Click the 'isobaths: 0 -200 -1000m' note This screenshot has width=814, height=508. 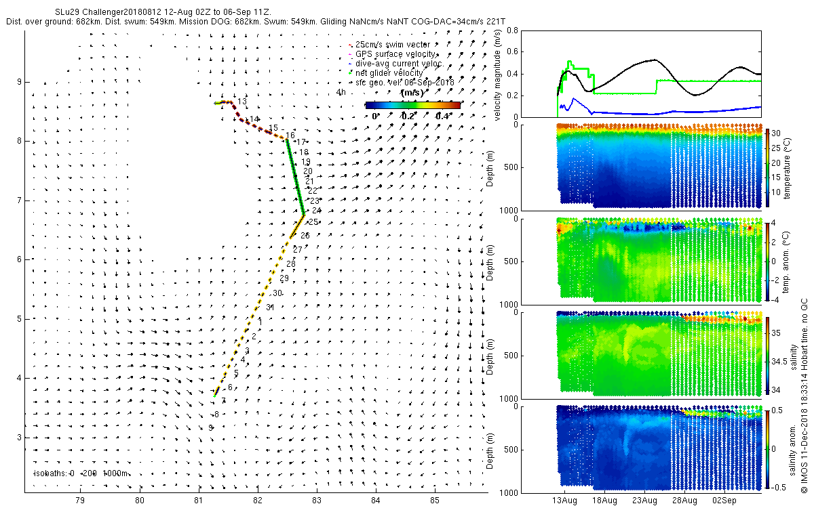81,473
